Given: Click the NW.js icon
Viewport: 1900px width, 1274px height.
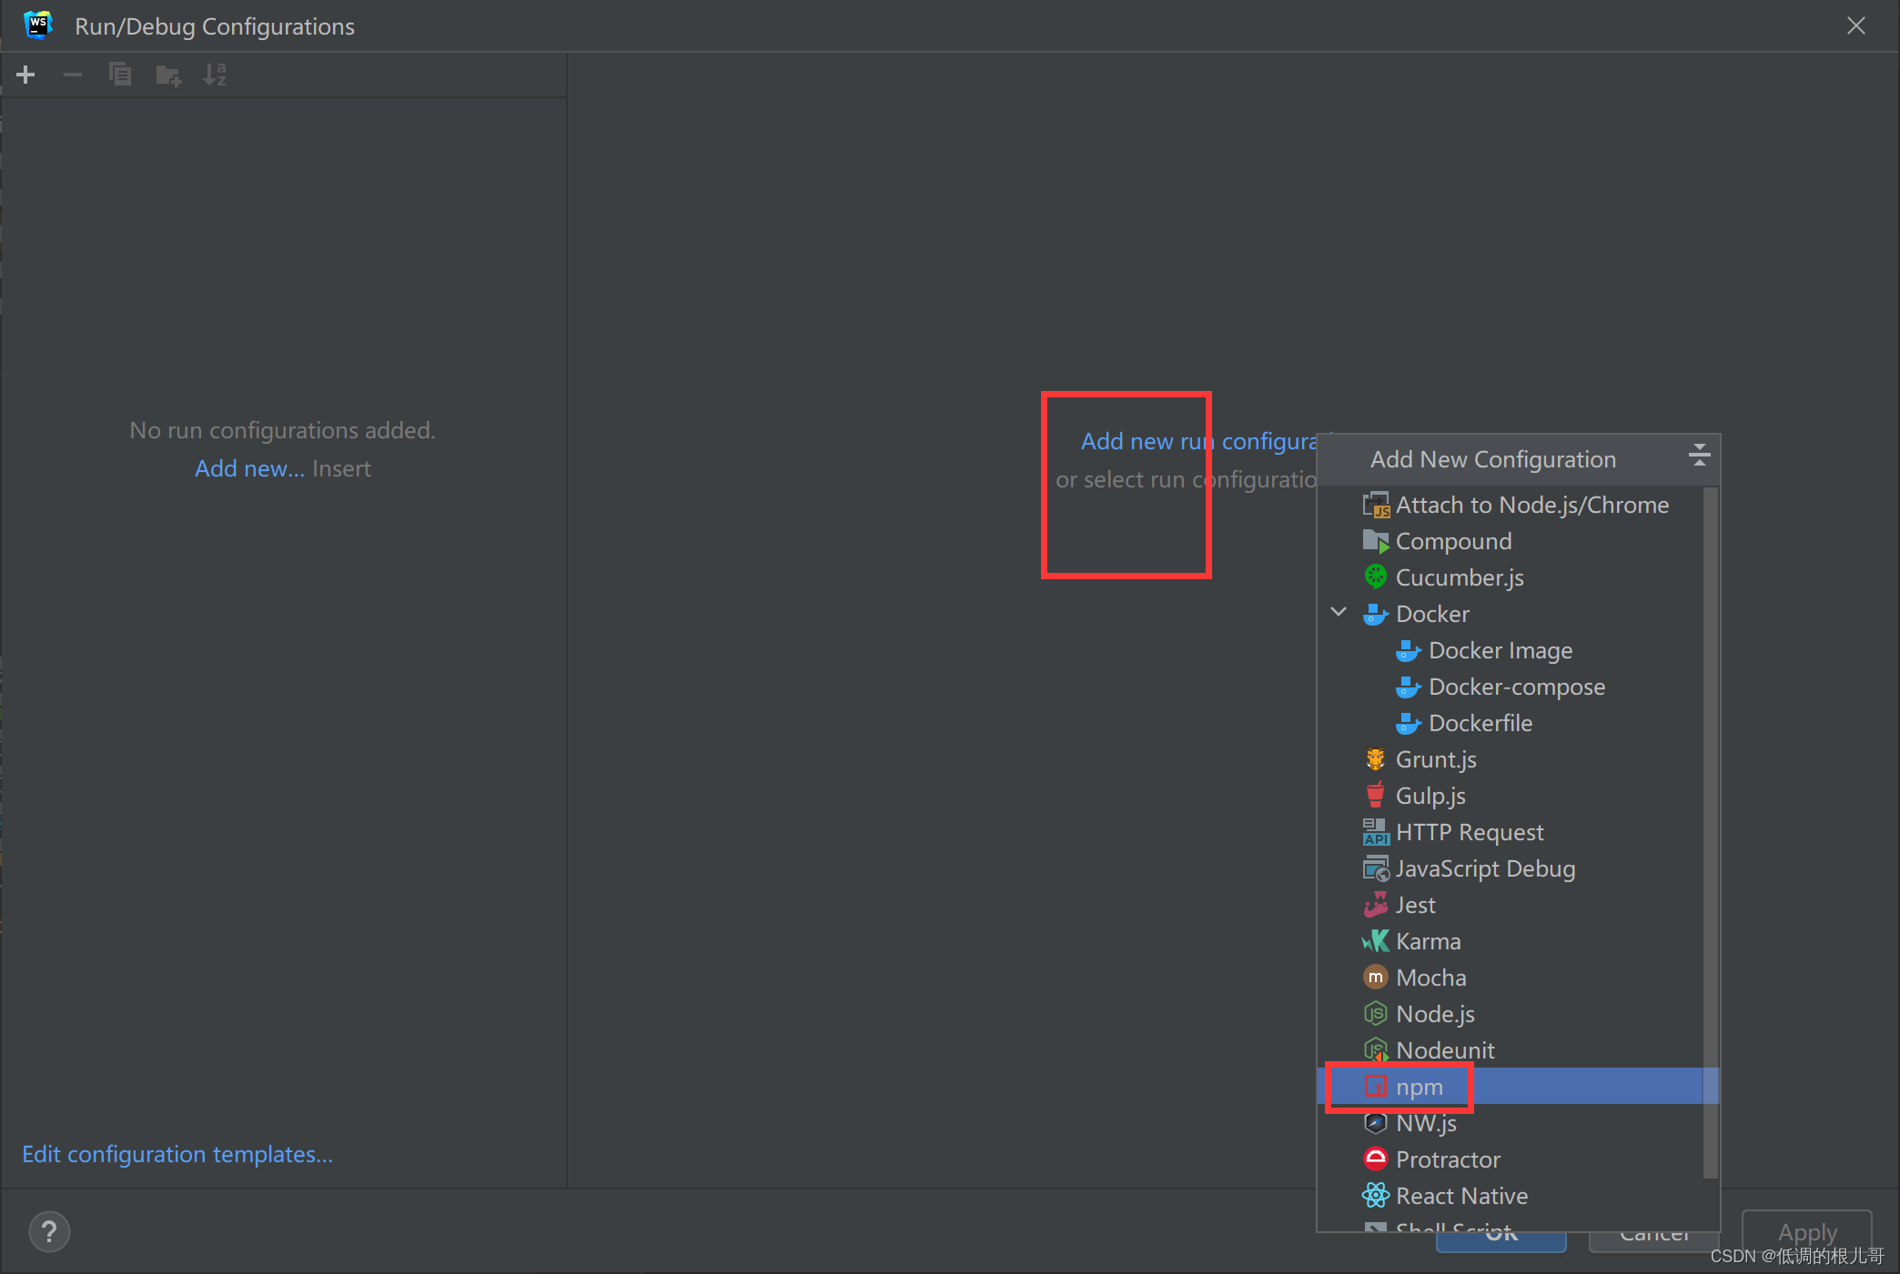Looking at the screenshot, I should (x=1376, y=1123).
